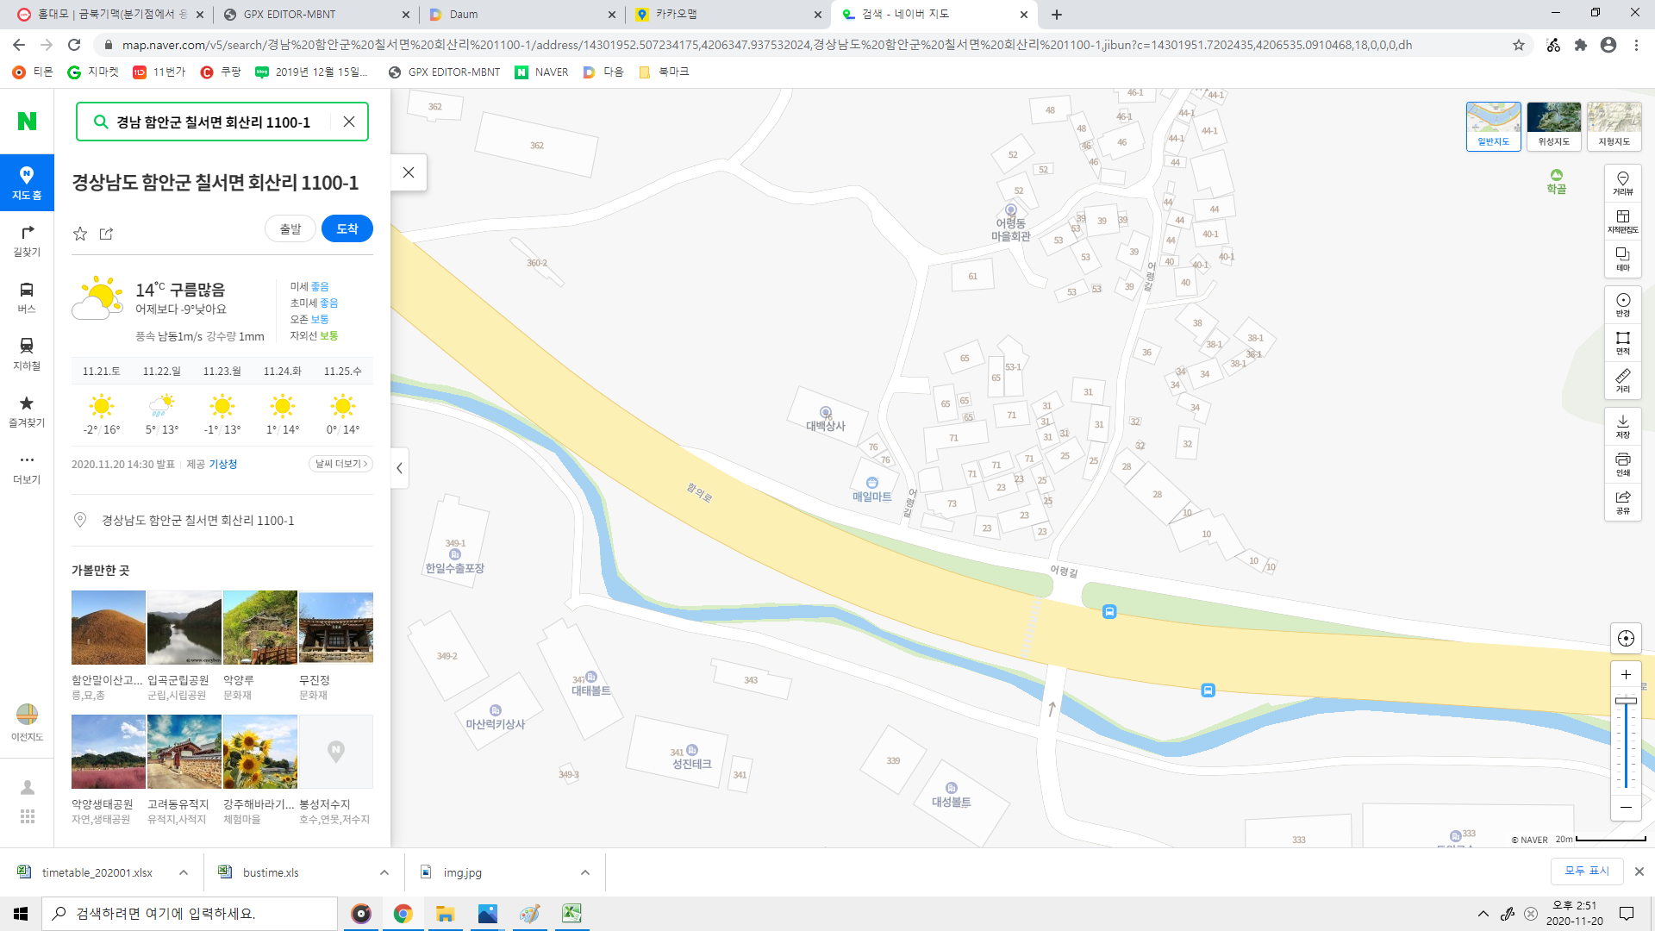Screen dimensions: 1655x931
Task: Click the 거리 distance ruler tool
Action: (1622, 380)
